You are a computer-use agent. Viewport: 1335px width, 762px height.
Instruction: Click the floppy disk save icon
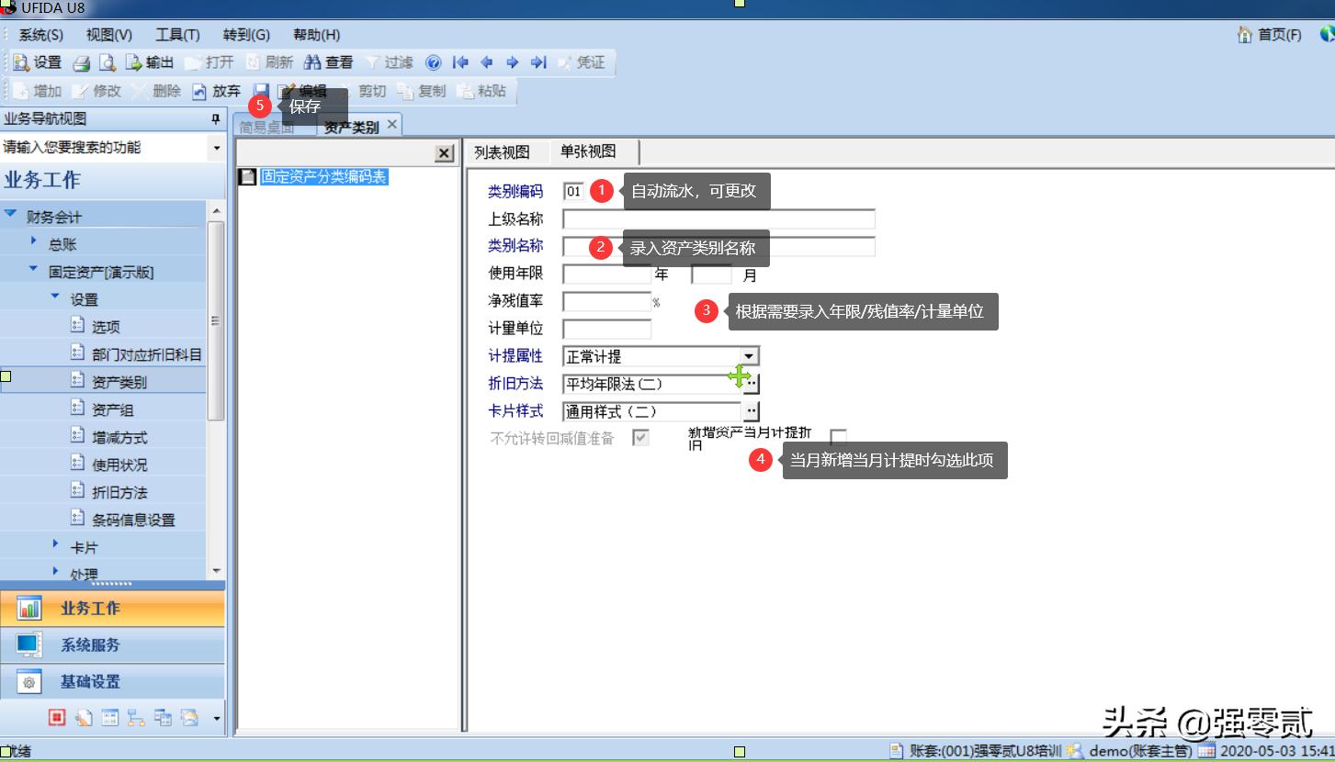coord(261,91)
